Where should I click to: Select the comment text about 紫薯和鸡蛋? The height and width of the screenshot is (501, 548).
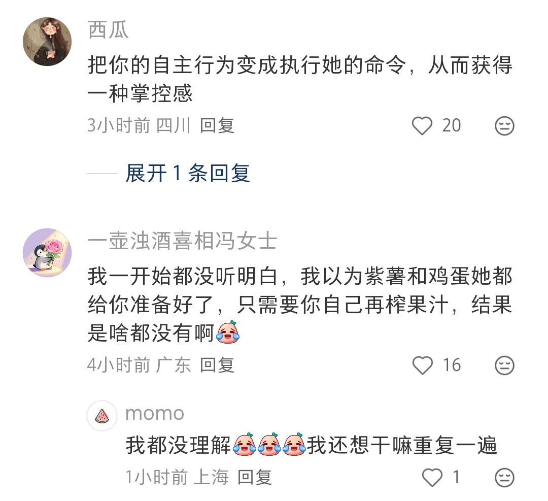click(300, 305)
